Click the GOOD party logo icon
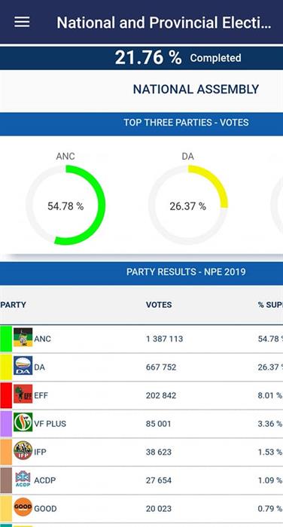The width and height of the screenshot is (283, 527). [23, 507]
